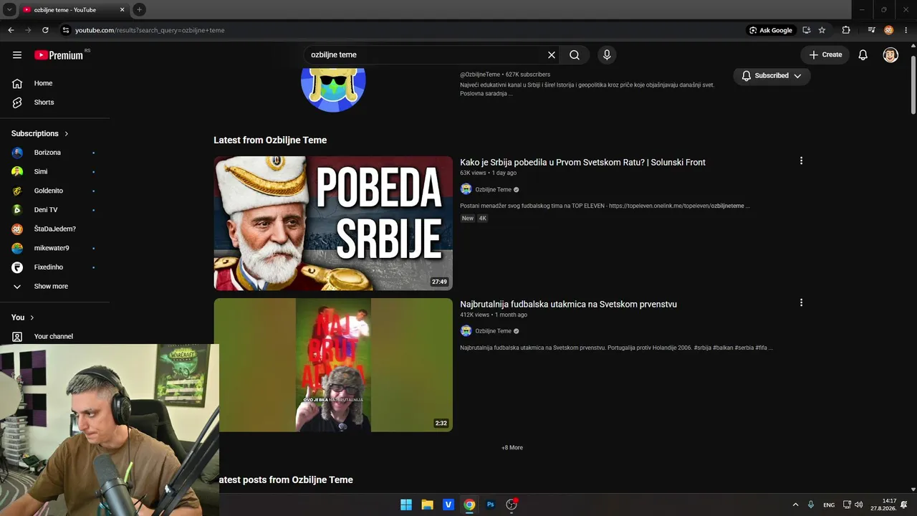Viewport: 917px width, 516px height.
Task: Open the Chrome extensions puzzle icon
Action: [846, 30]
